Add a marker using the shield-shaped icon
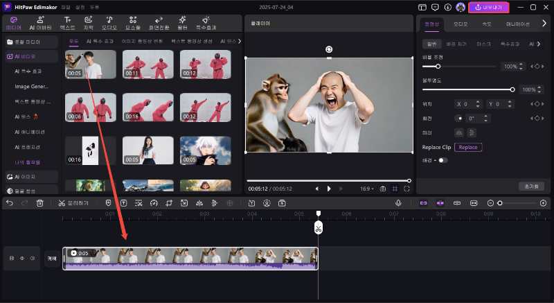This screenshot has height=303, width=554. coord(109,203)
